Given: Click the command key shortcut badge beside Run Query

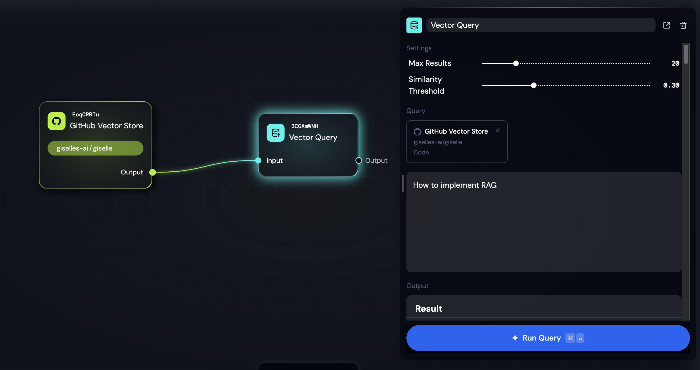Looking at the screenshot, I should click(x=570, y=338).
